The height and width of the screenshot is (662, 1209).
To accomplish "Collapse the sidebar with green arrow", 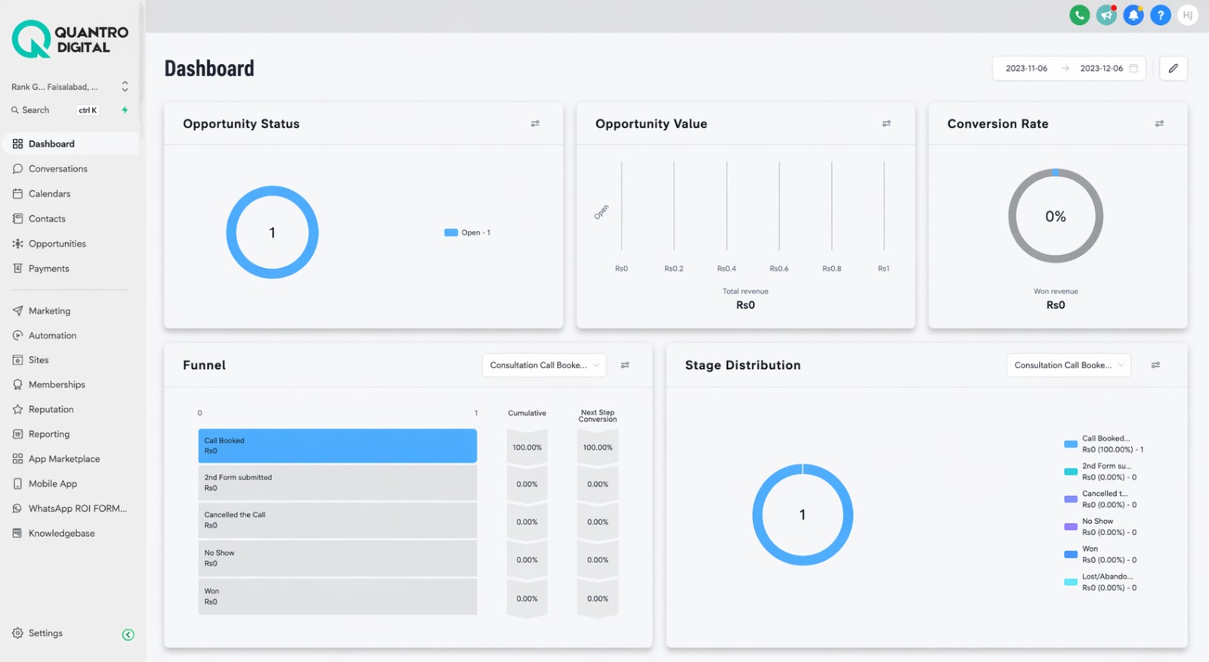I will click(128, 635).
